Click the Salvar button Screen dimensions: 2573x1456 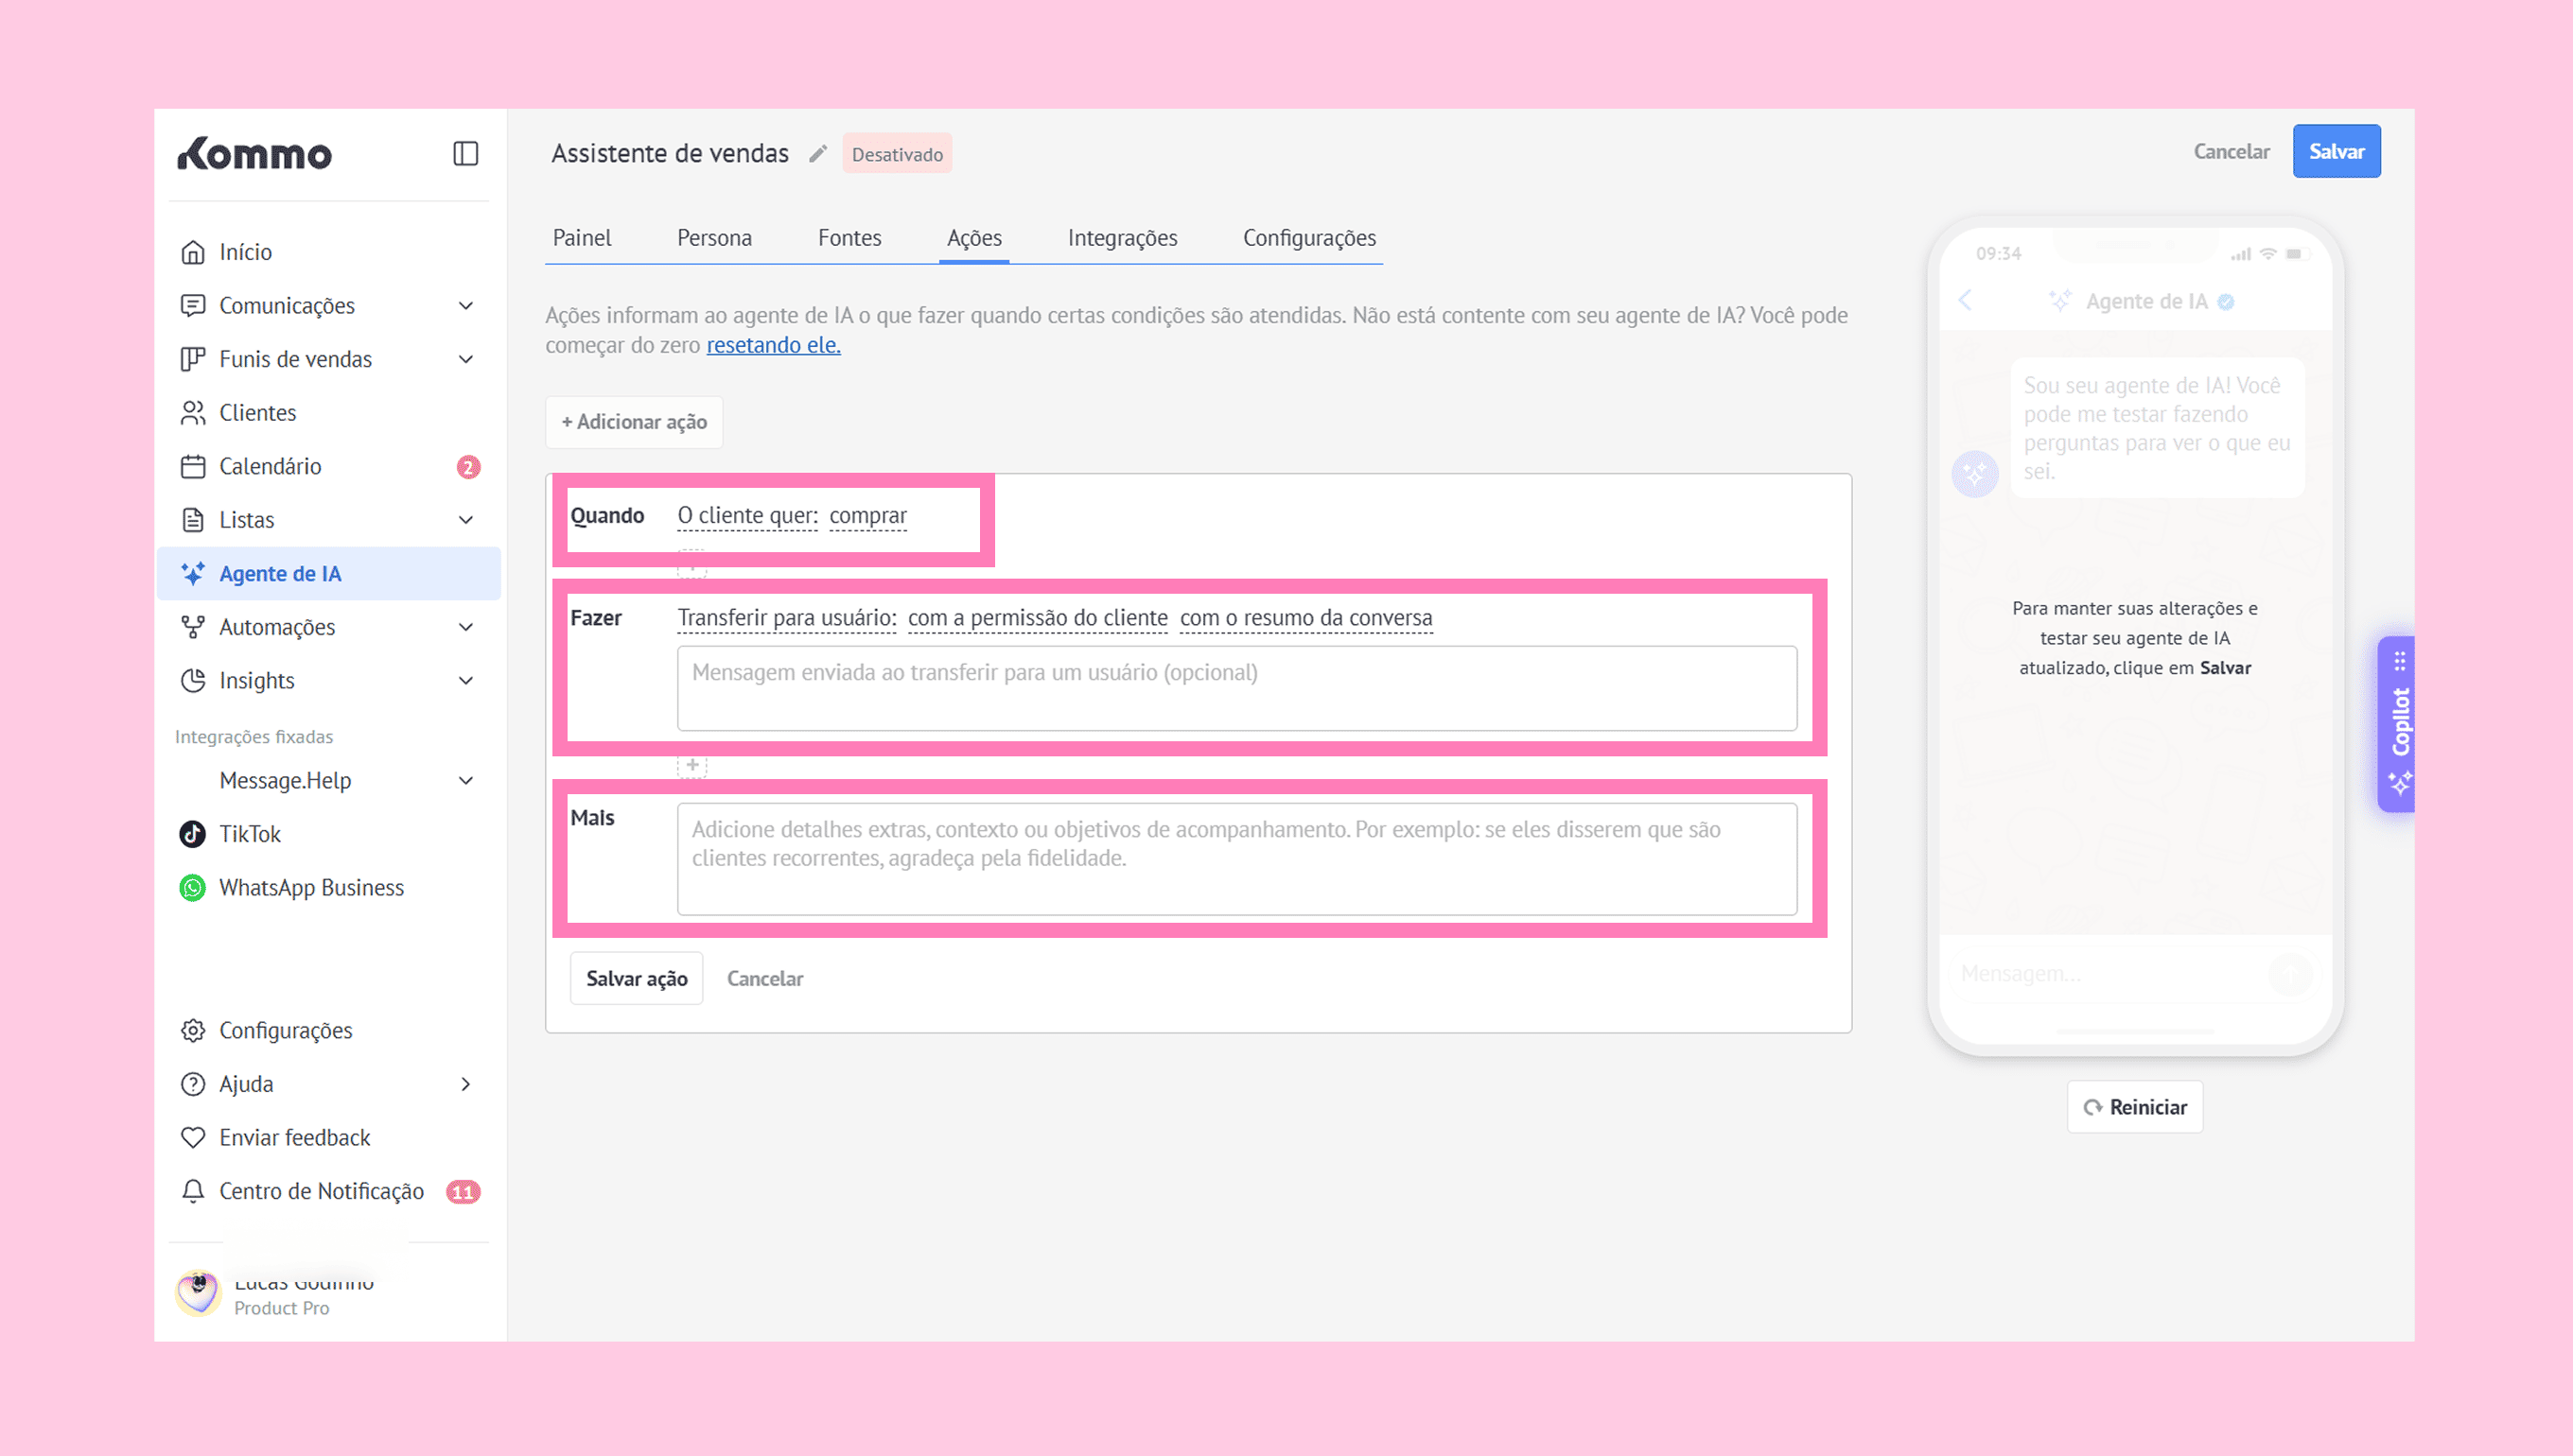pos(2336,152)
